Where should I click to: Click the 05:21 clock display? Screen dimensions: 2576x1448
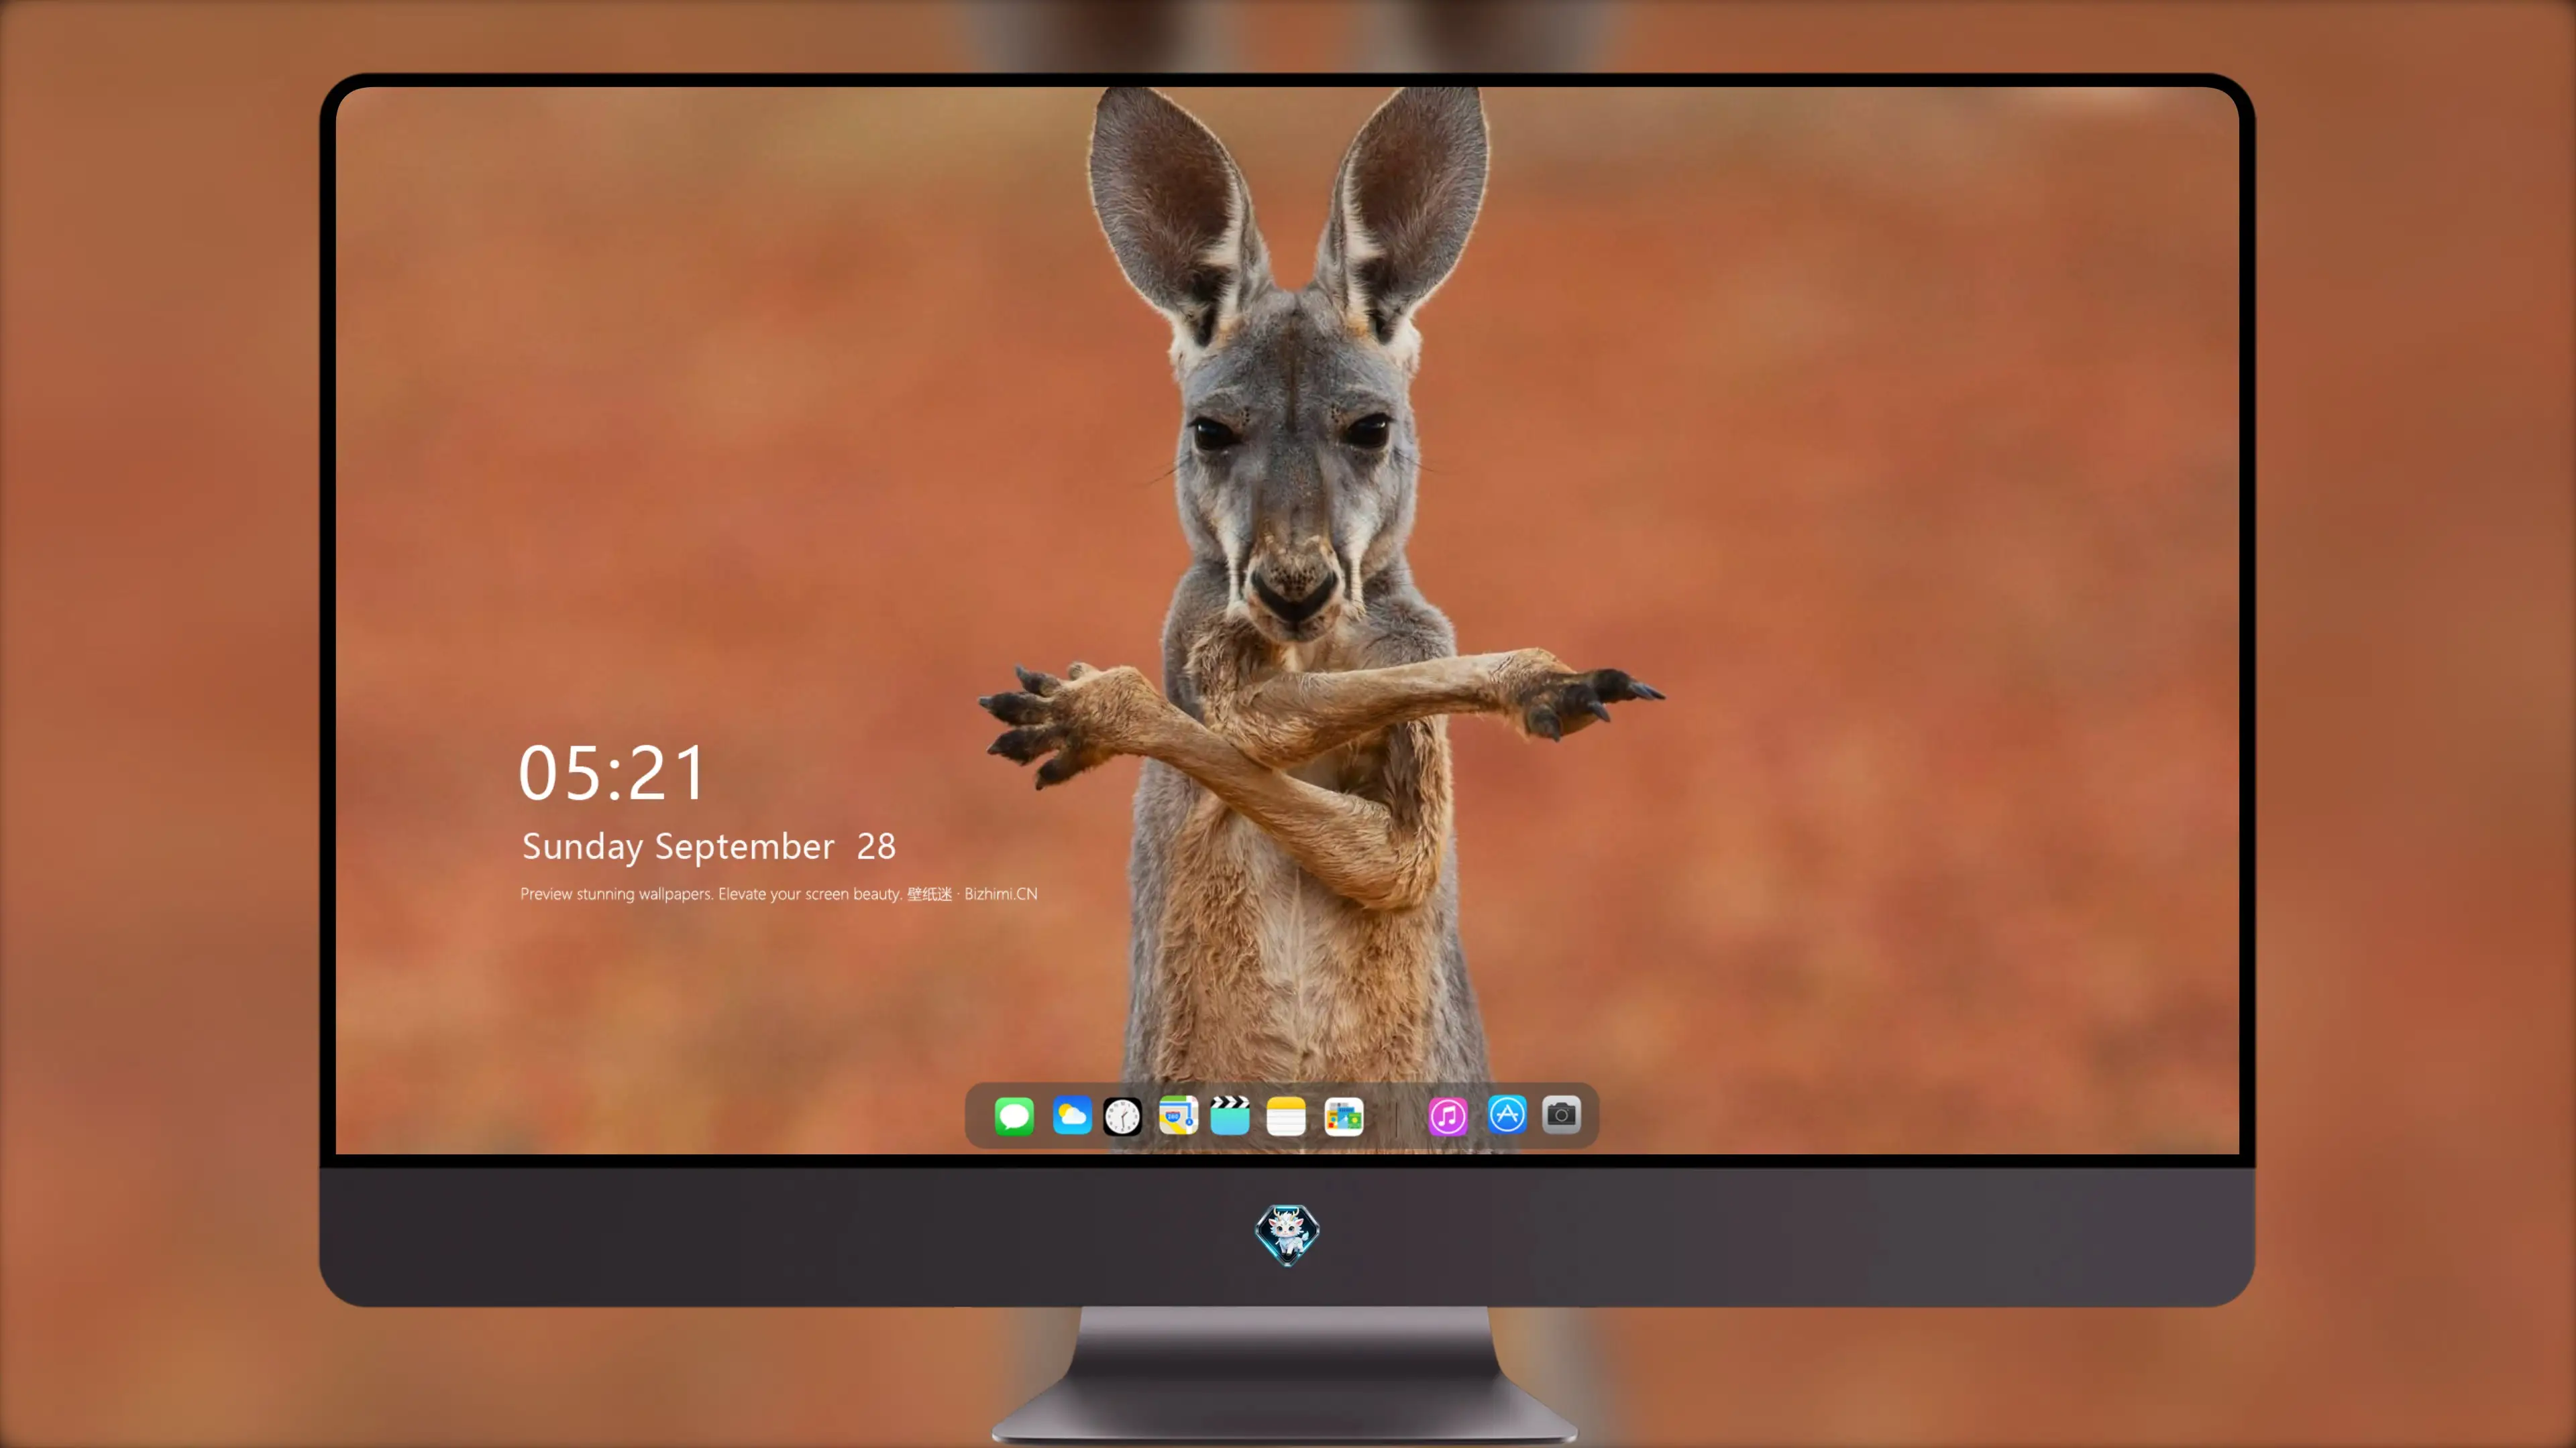coord(612,772)
